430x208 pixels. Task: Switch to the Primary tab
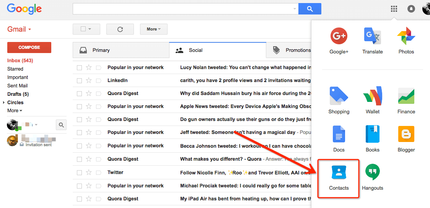(121, 50)
